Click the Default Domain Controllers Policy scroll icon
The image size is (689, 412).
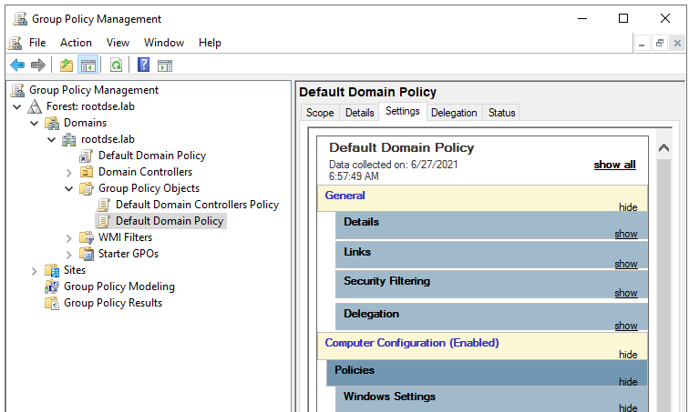tap(104, 205)
